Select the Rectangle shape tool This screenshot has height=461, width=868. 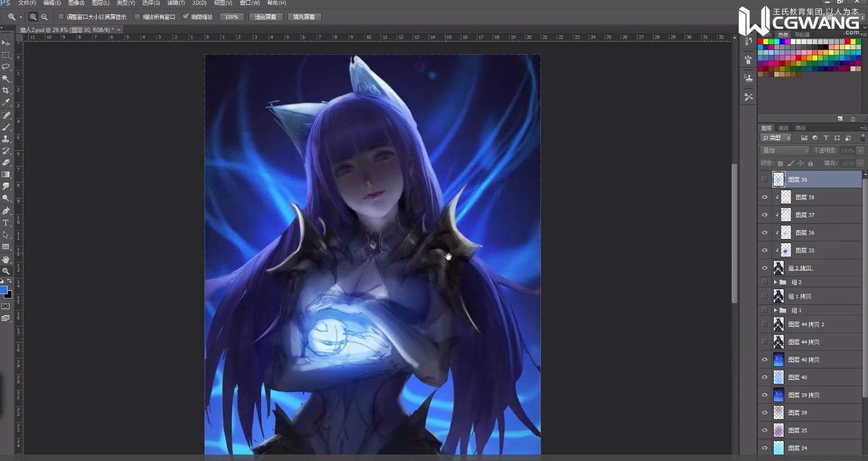[x=6, y=247]
